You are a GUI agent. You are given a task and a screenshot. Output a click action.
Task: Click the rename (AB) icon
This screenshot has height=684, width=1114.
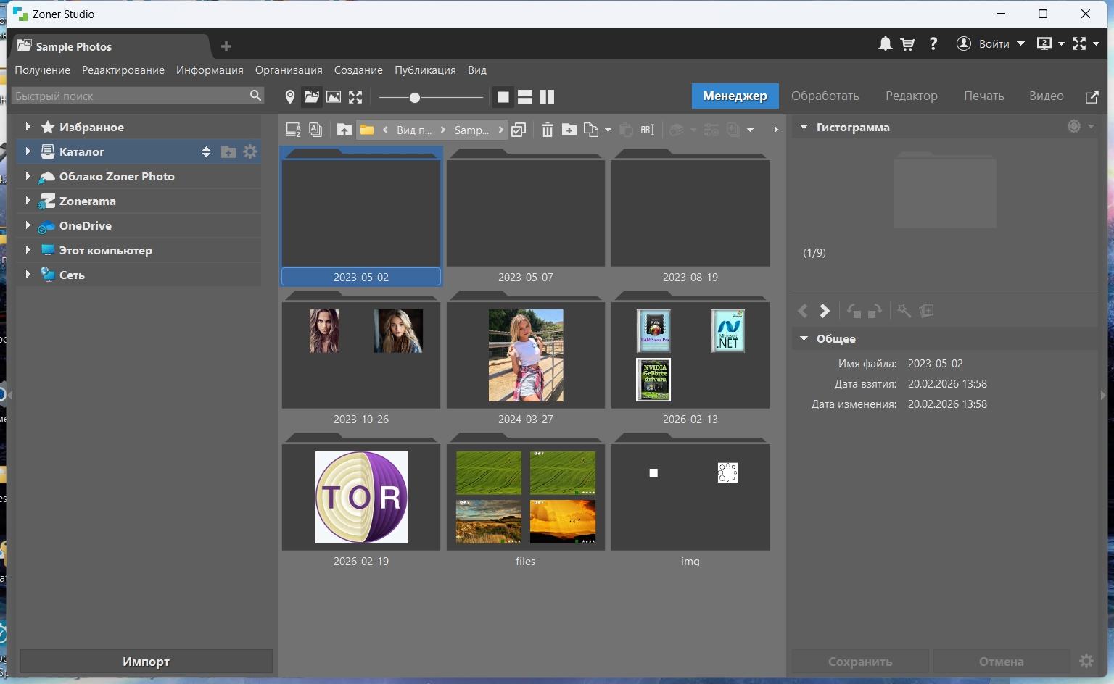tap(648, 130)
